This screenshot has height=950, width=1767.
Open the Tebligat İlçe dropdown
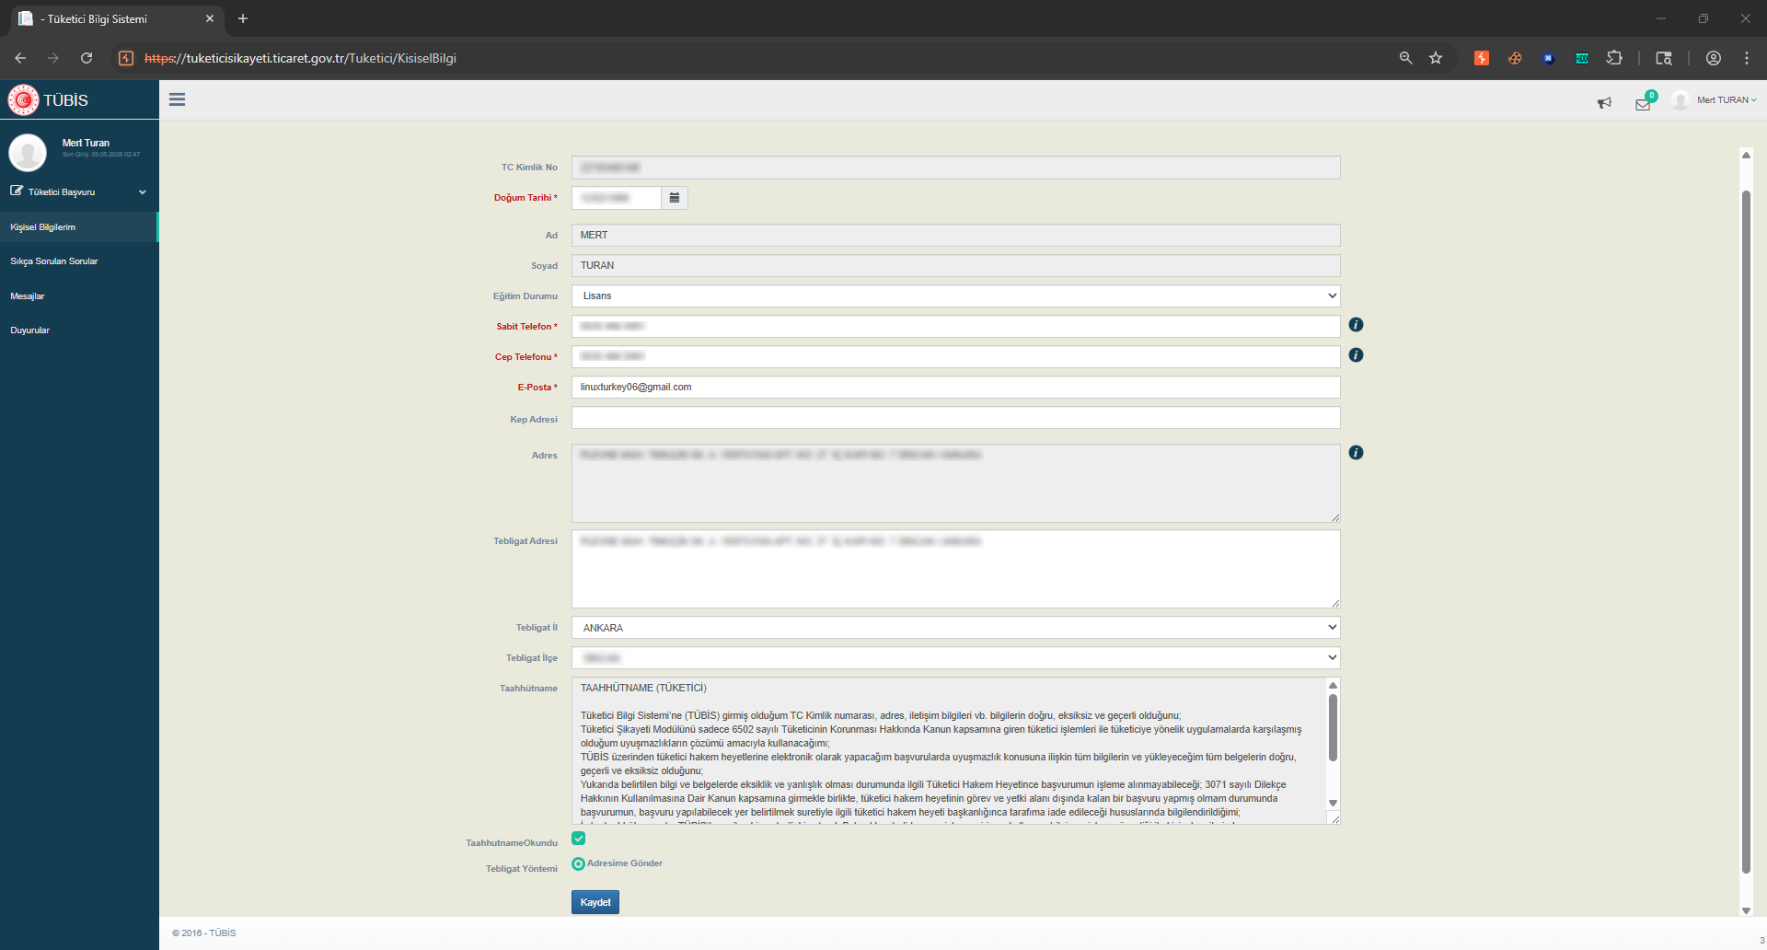coord(955,658)
